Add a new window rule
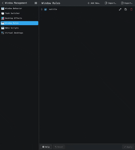This screenshot has width=135, height=150. pos(94,3)
